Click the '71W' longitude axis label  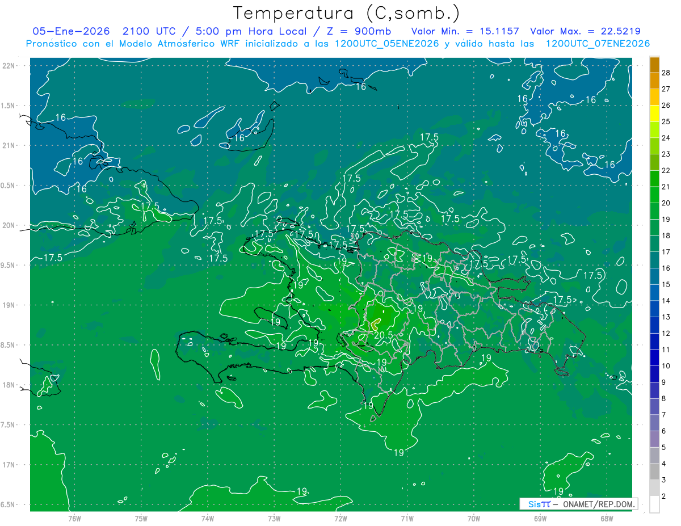407,519
